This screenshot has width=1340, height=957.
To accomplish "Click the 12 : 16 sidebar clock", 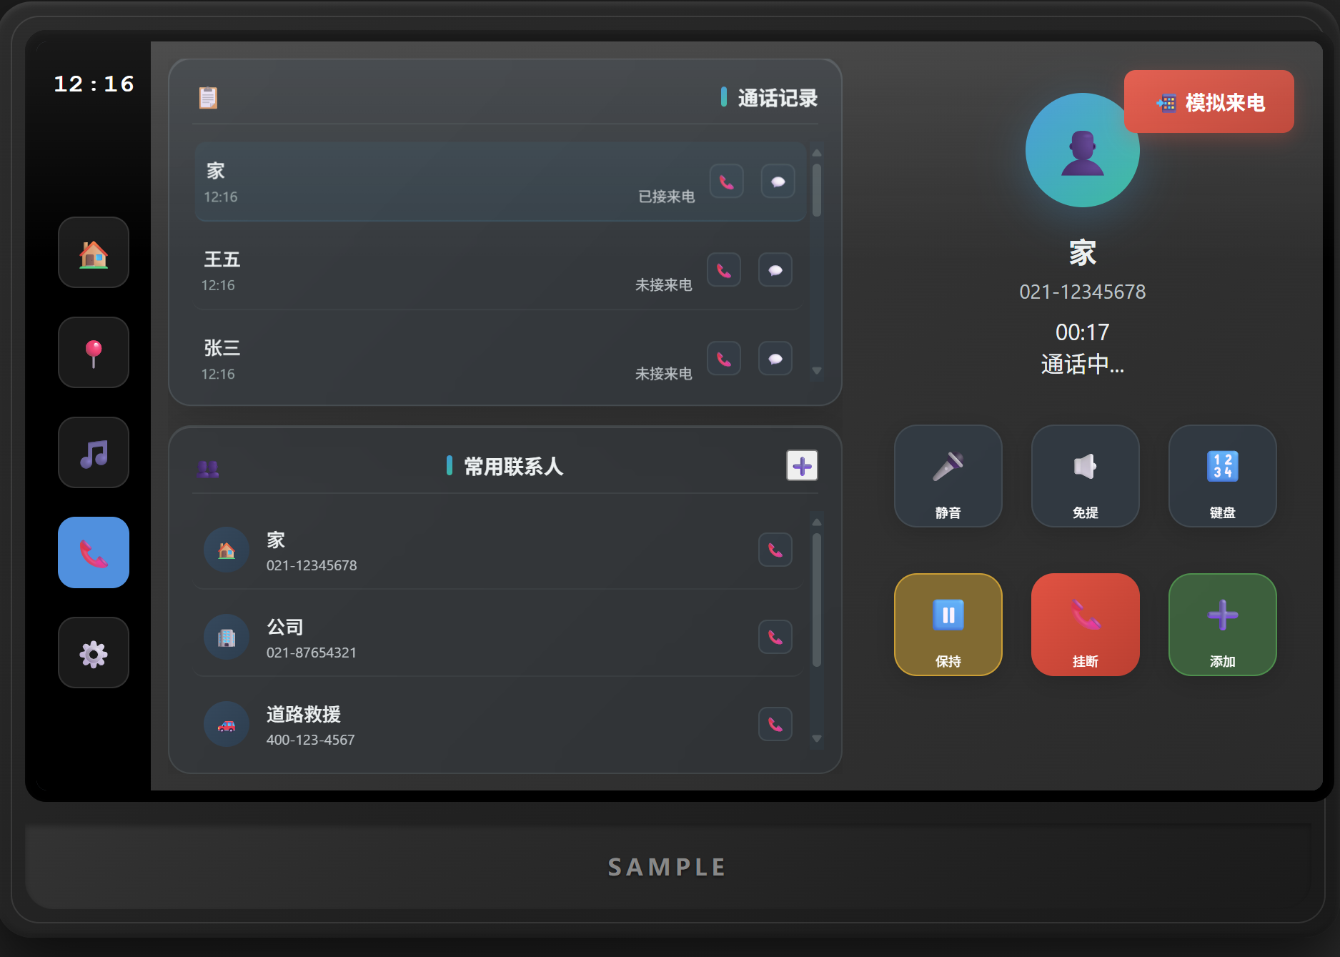I will tap(94, 84).
